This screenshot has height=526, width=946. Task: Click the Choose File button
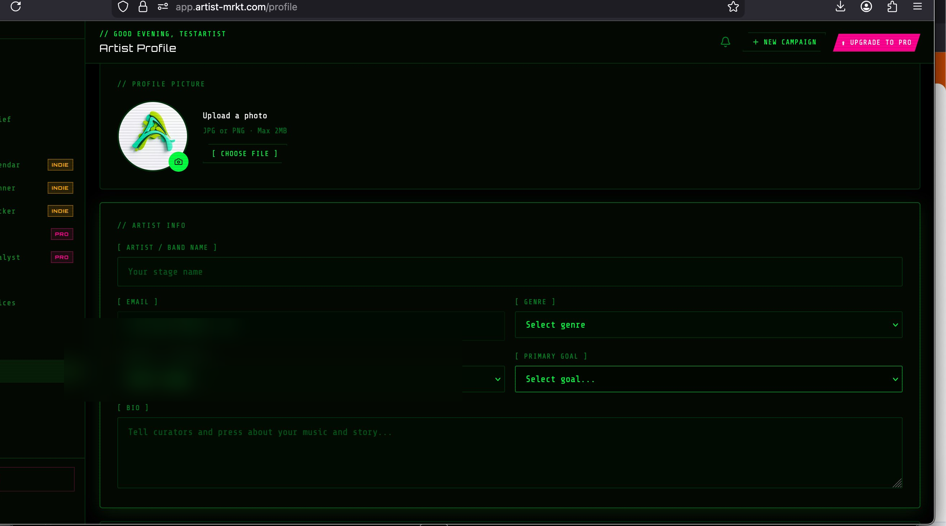click(x=245, y=154)
